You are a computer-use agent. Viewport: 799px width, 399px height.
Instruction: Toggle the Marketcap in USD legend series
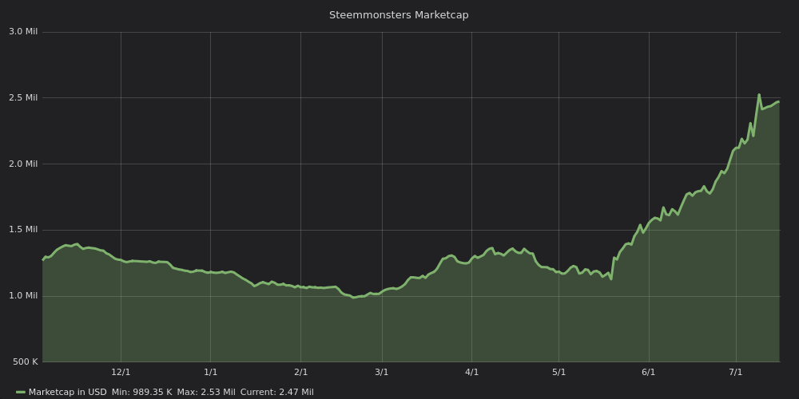[68, 393]
